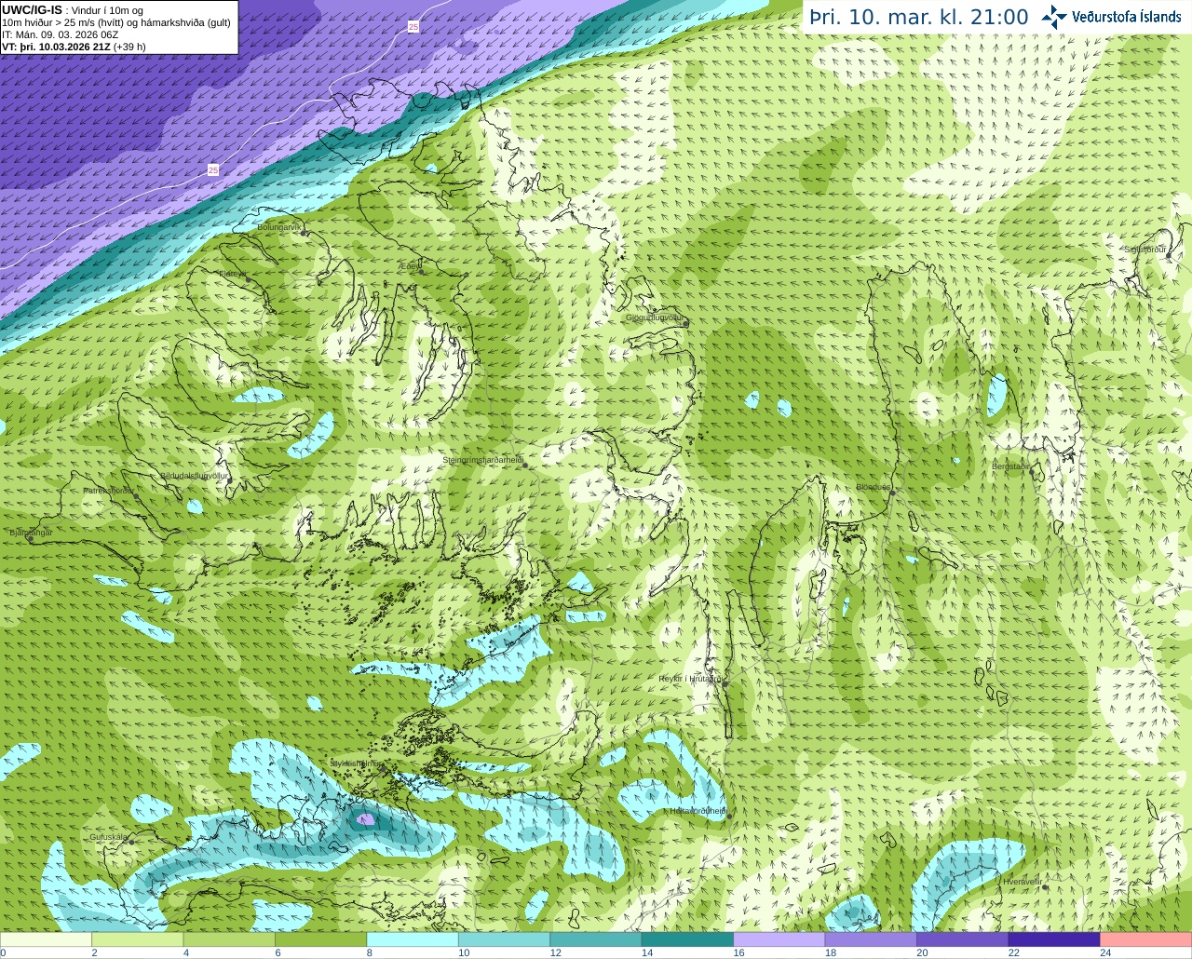Click the Patreksfjörður station label
This screenshot has width=1192, height=959.
click(x=109, y=490)
